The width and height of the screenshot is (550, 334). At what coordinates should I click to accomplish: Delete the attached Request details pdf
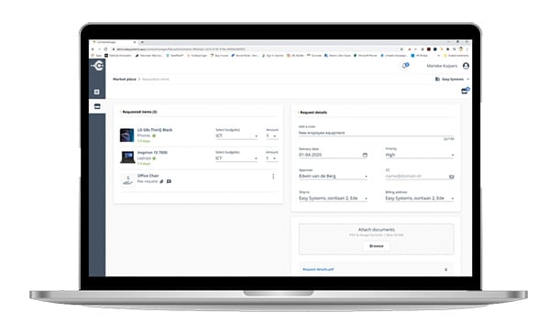point(445,270)
